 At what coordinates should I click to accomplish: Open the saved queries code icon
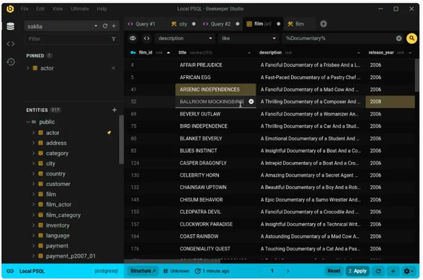[x=10, y=44]
